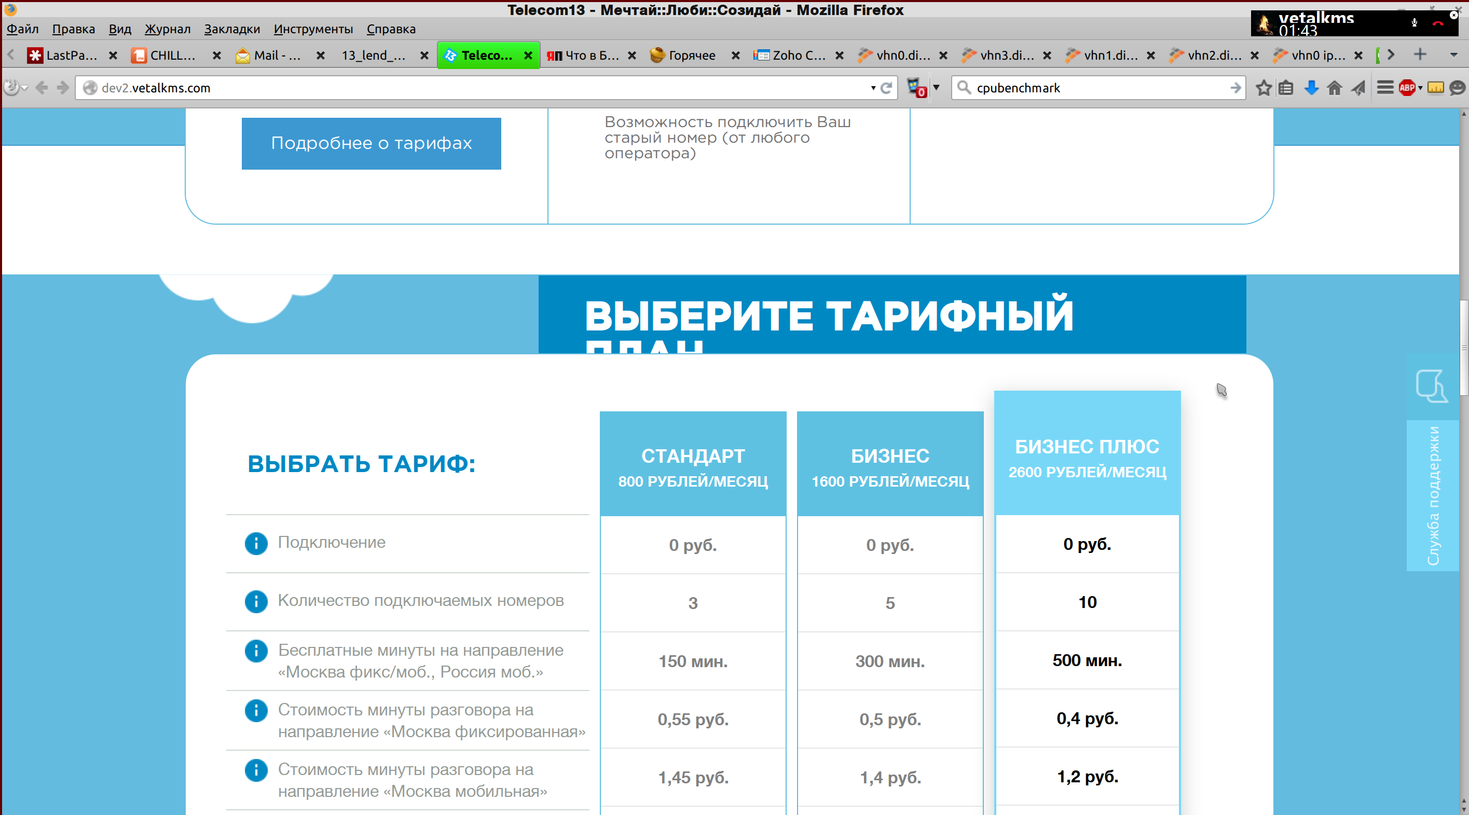Click the cpubenchmark search field
This screenshot has width=1469, height=815.
pos(1098,88)
